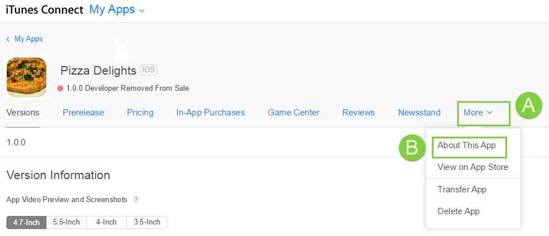Image resolution: width=549 pixels, height=236 pixels.
Task: Select the 4.7-Inch screenshot size
Action: [27, 222]
